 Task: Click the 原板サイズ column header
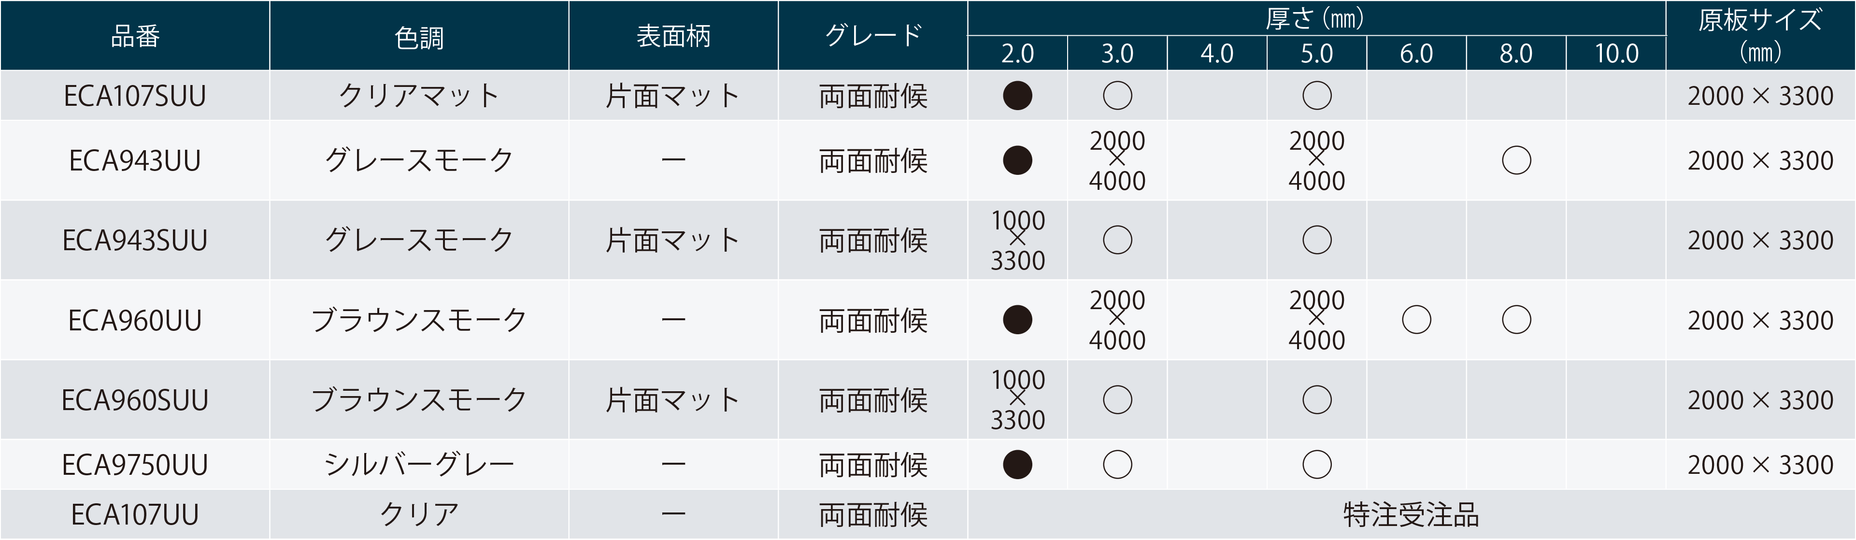click(x=1759, y=36)
